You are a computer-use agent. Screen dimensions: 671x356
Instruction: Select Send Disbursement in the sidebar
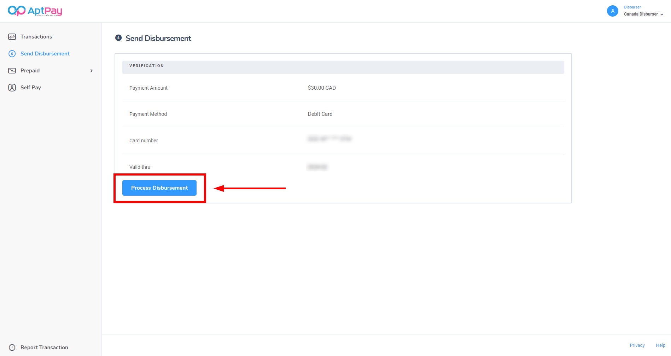coord(45,54)
